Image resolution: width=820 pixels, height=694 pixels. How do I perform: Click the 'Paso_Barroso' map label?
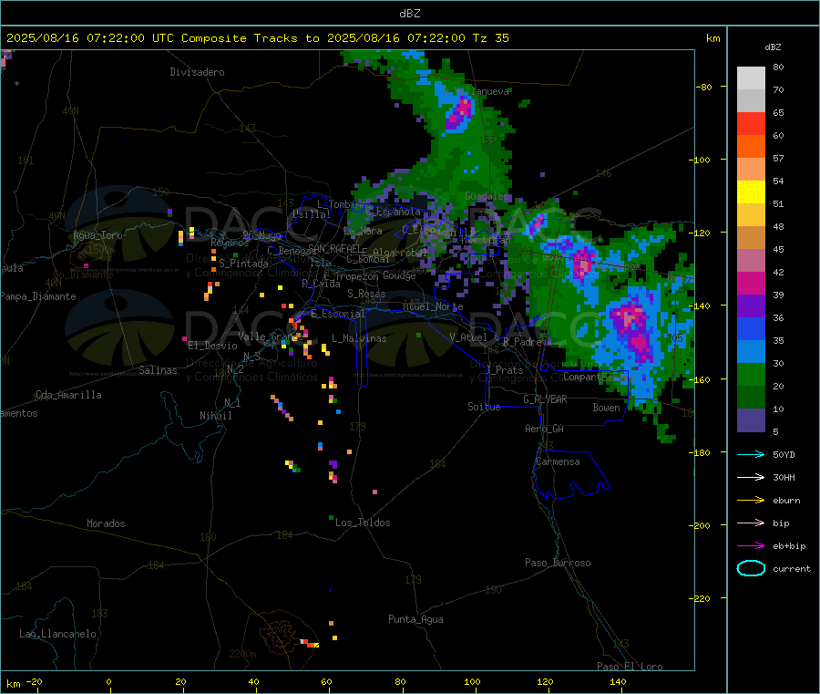[x=558, y=563]
